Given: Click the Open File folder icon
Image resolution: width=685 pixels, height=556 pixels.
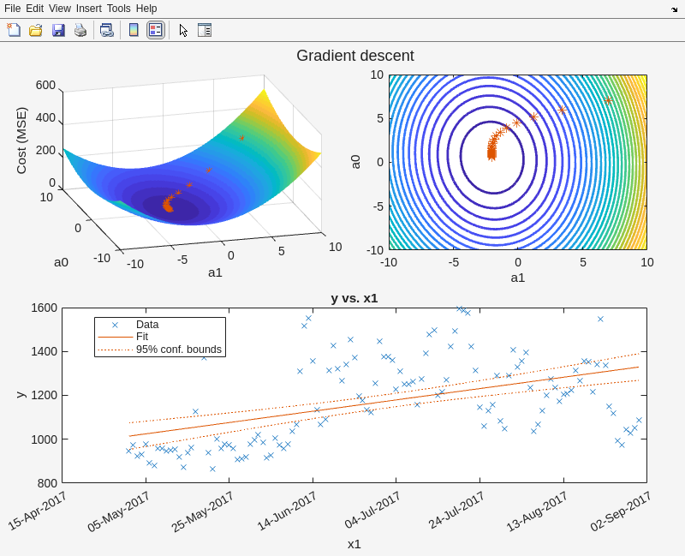Looking at the screenshot, I should tap(36, 30).
